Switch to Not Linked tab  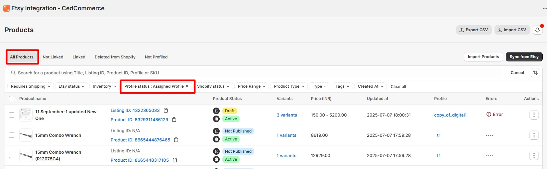coord(53,57)
